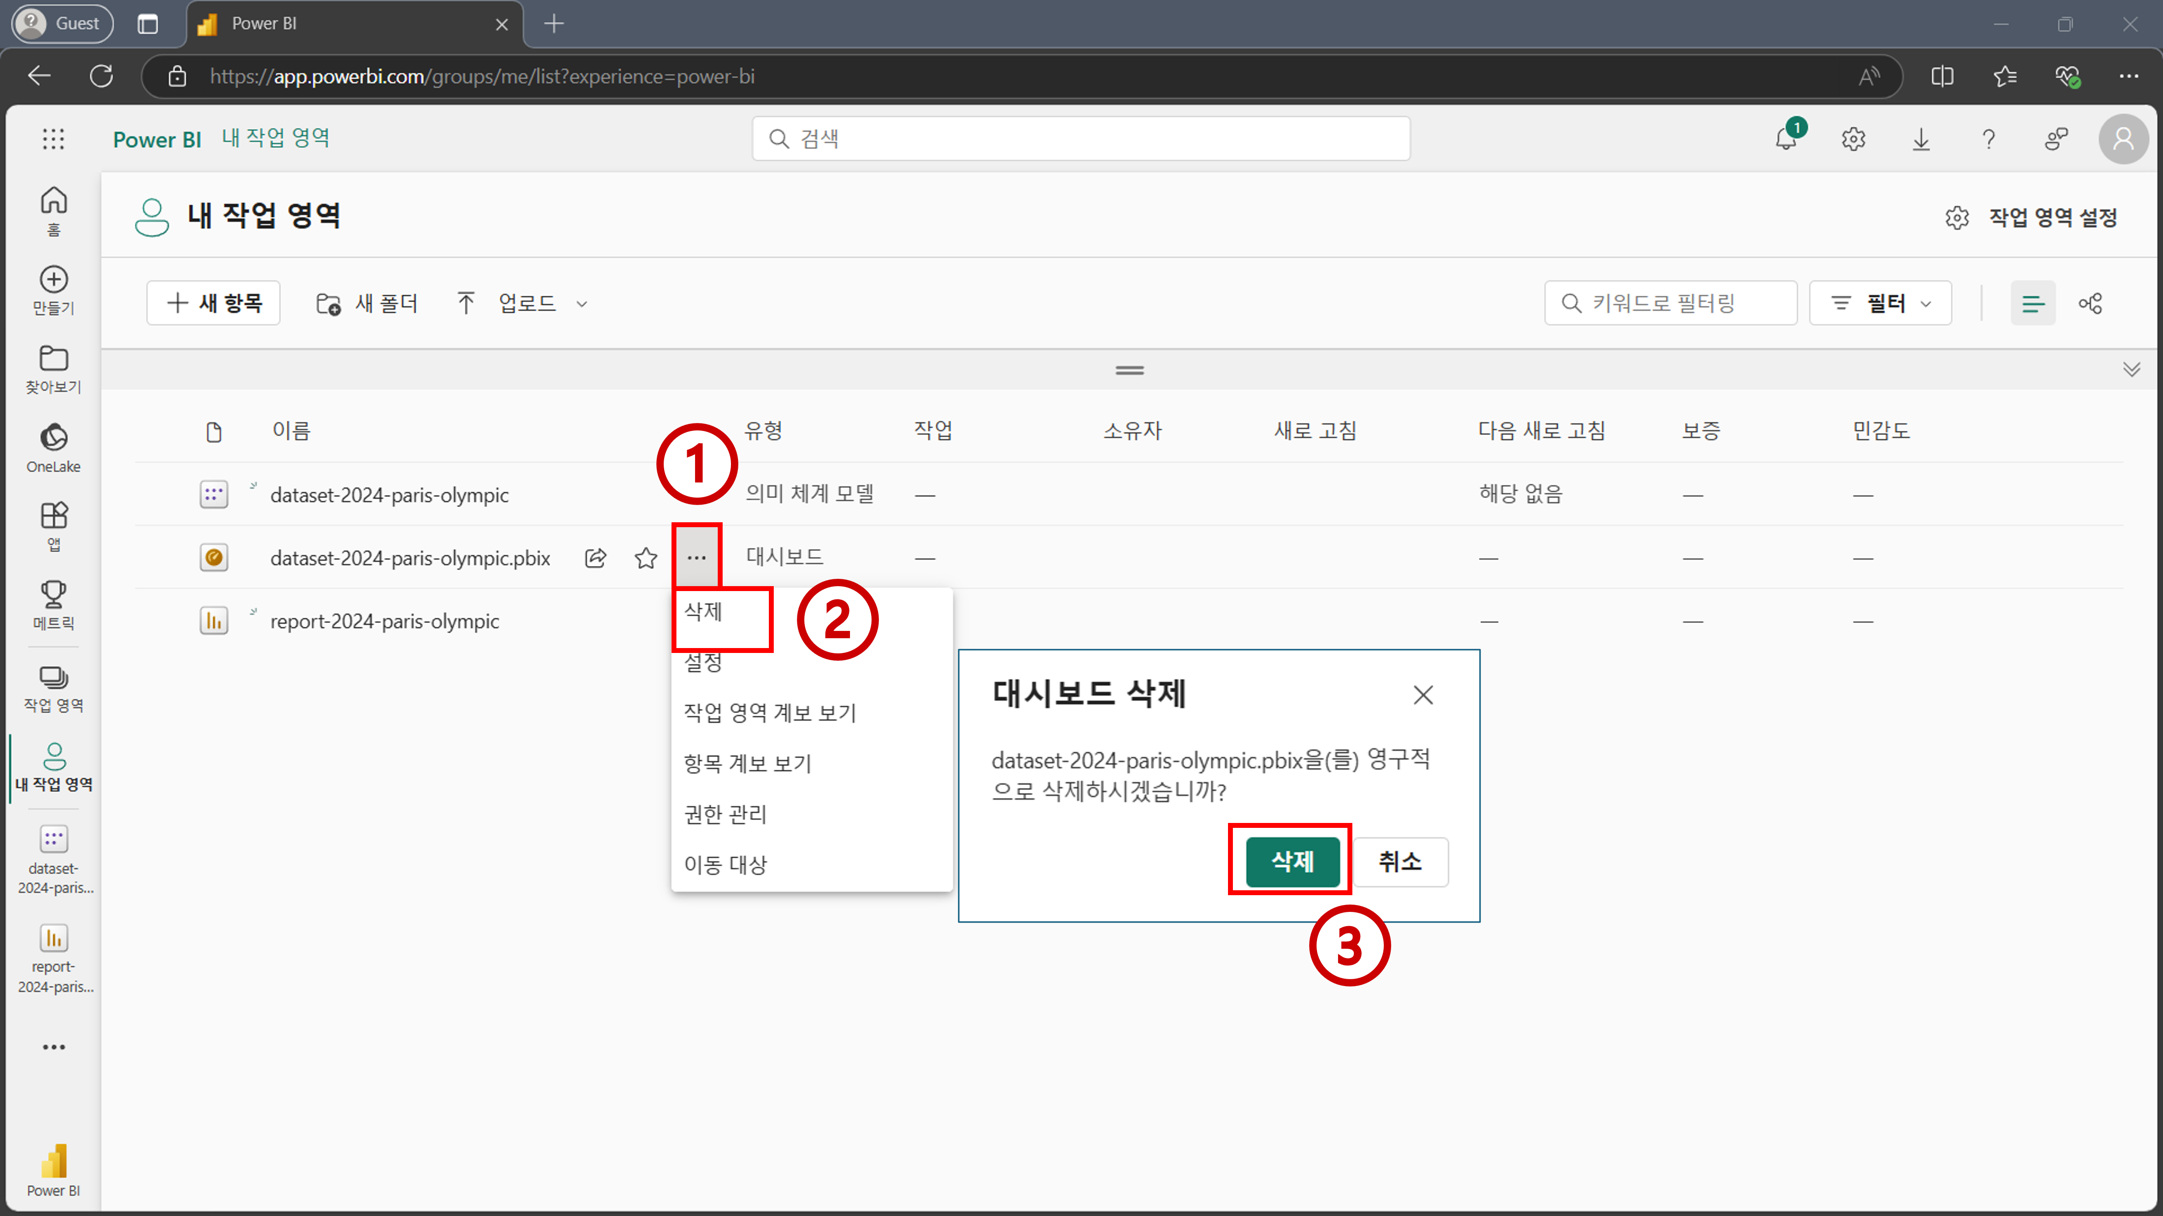The width and height of the screenshot is (2163, 1216).
Task: Expand the collapsed panel double chevron
Action: click(2131, 369)
